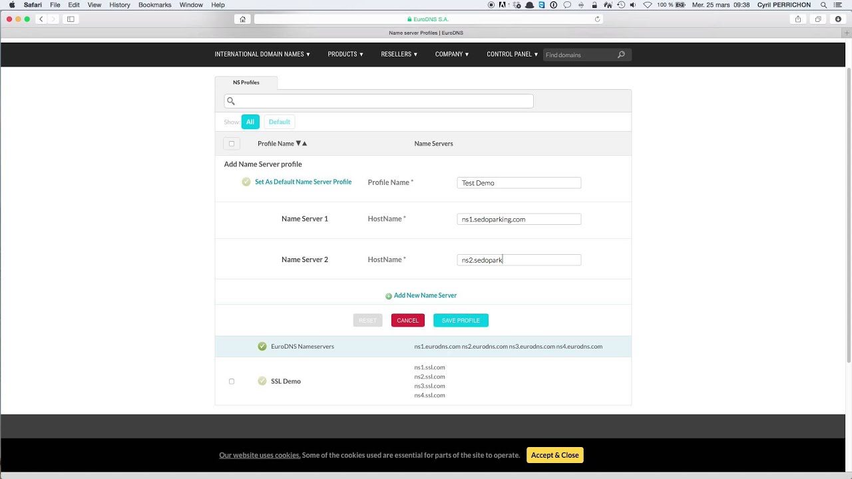The image size is (852, 479).
Task: Expand International Domain Names dropdown
Action: tap(262, 55)
